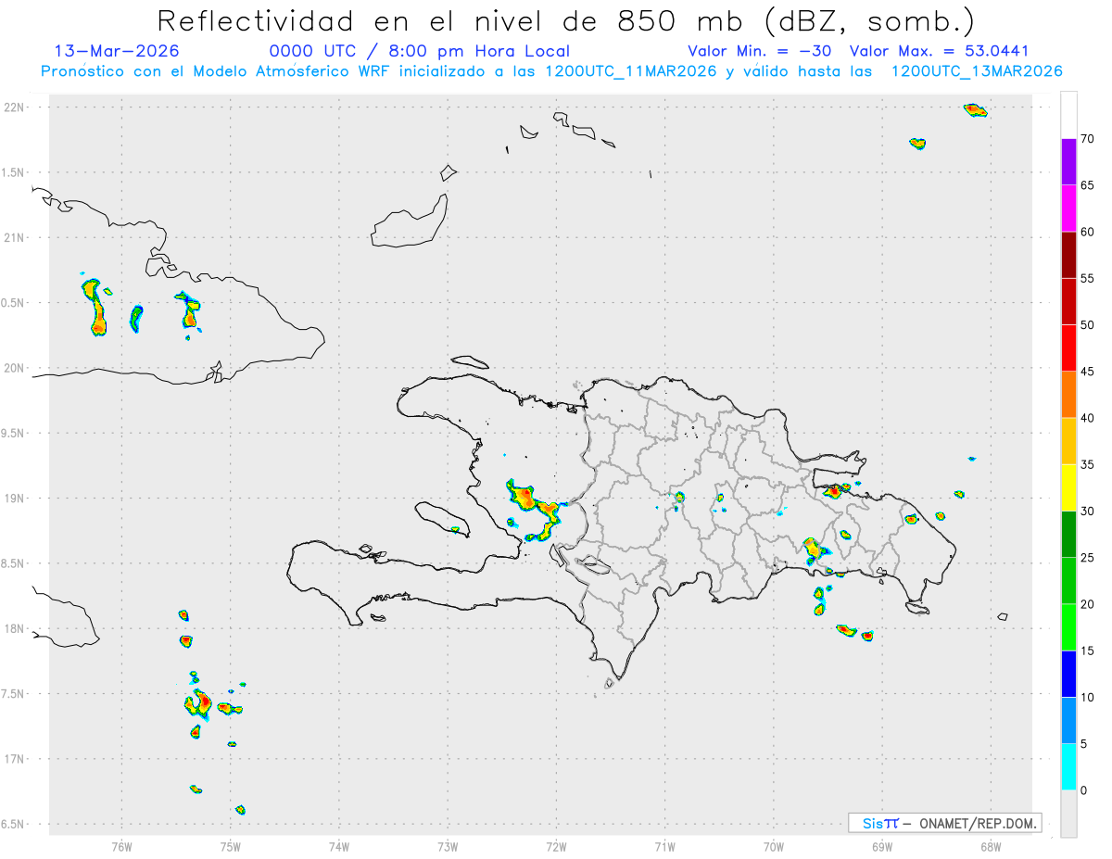The image size is (1112, 859).
Task: Select the 'Valor Min. = -30' text
Action: pos(762,51)
